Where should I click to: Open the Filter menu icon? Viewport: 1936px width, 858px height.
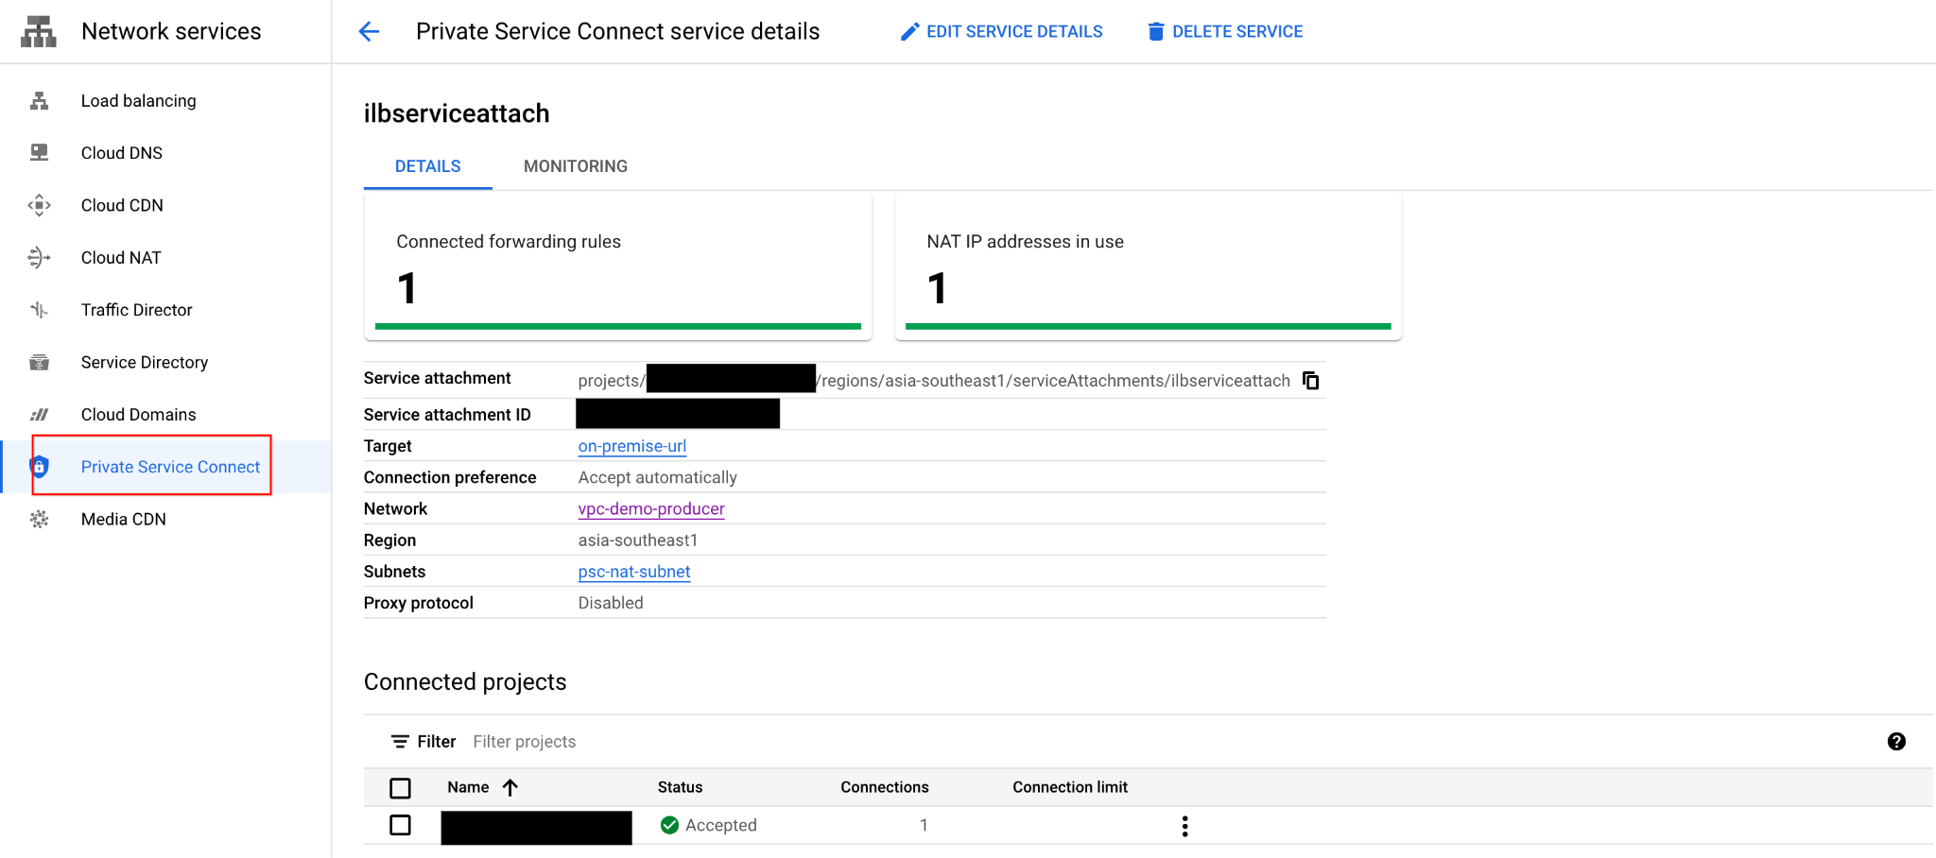tap(400, 742)
